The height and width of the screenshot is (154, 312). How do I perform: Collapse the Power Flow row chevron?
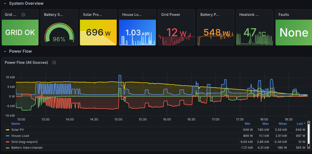coord(5,51)
